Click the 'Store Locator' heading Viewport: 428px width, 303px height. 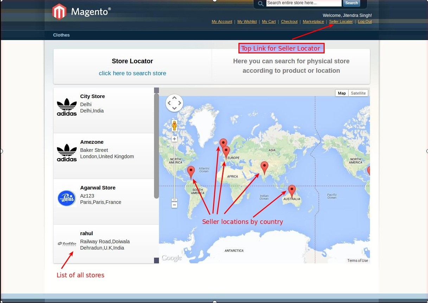(x=132, y=61)
